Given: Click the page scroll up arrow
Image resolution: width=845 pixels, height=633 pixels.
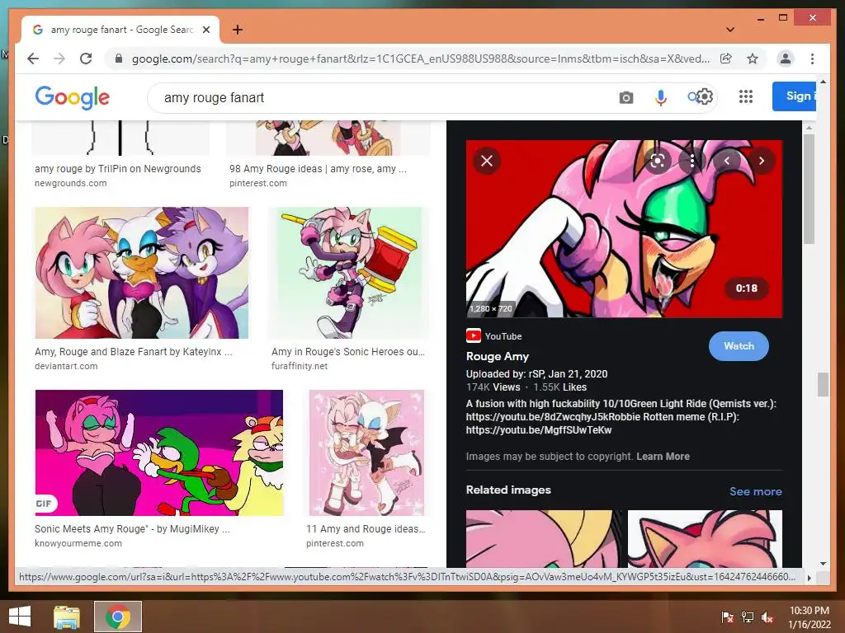Looking at the screenshot, I should [x=823, y=82].
